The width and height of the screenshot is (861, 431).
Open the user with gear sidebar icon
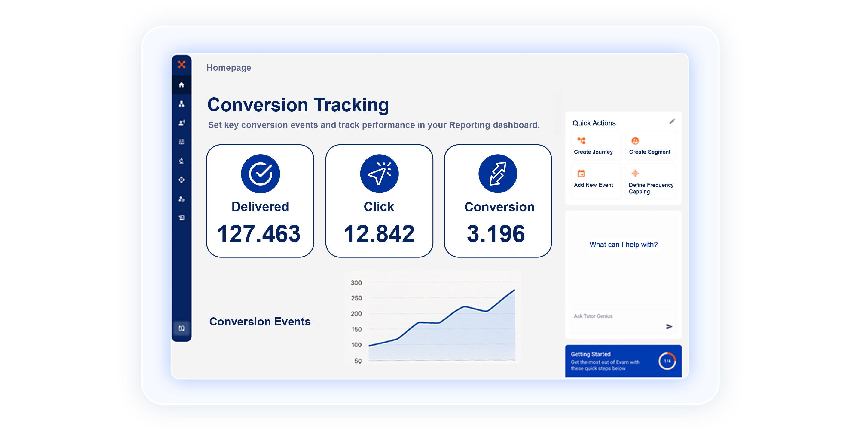coord(182,199)
